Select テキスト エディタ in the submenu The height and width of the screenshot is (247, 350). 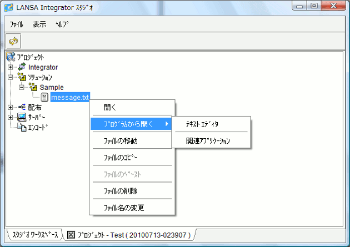coord(211,124)
